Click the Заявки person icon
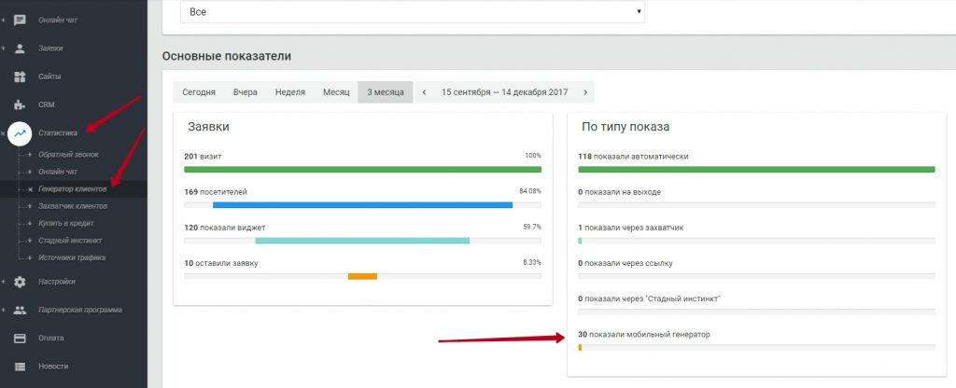The width and height of the screenshot is (956, 388). (21, 48)
